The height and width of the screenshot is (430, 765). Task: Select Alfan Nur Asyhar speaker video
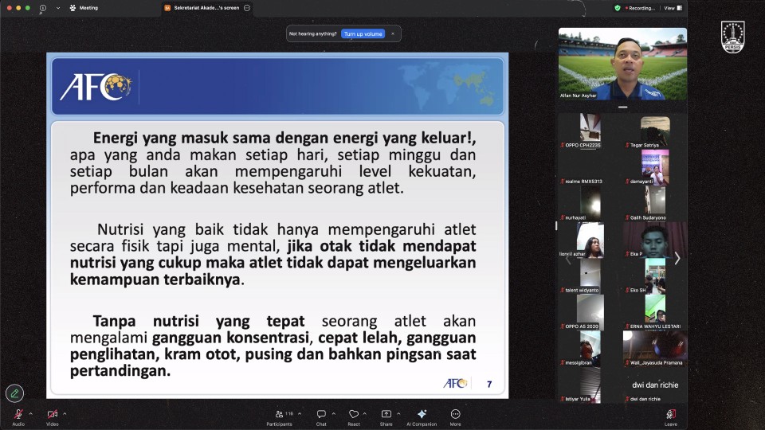tap(622, 64)
